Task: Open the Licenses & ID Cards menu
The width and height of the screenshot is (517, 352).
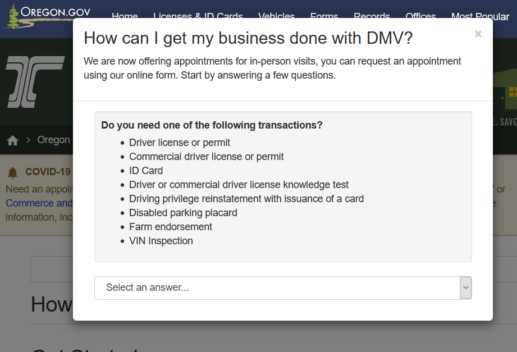Action: tap(198, 16)
